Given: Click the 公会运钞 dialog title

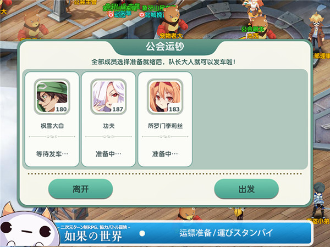Looking at the screenshot, I should [x=165, y=47].
